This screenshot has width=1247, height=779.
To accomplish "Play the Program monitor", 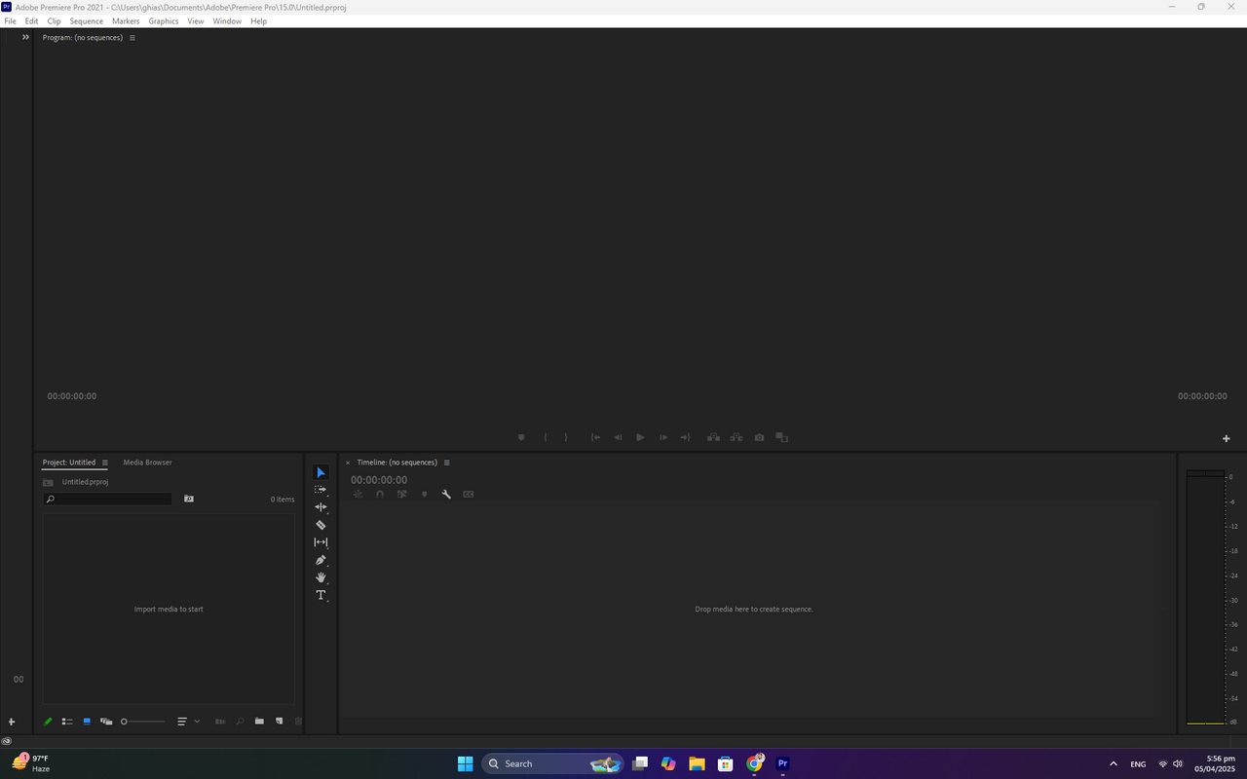I will pos(640,437).
